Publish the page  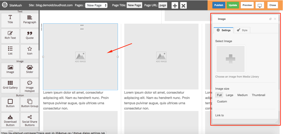pyautogui.click(x=219, y=5)
